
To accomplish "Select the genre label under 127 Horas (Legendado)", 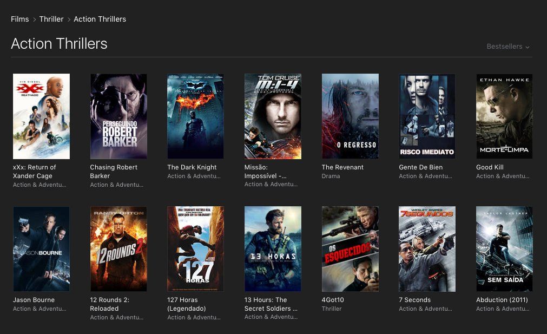I will click(x=194, y=317).
